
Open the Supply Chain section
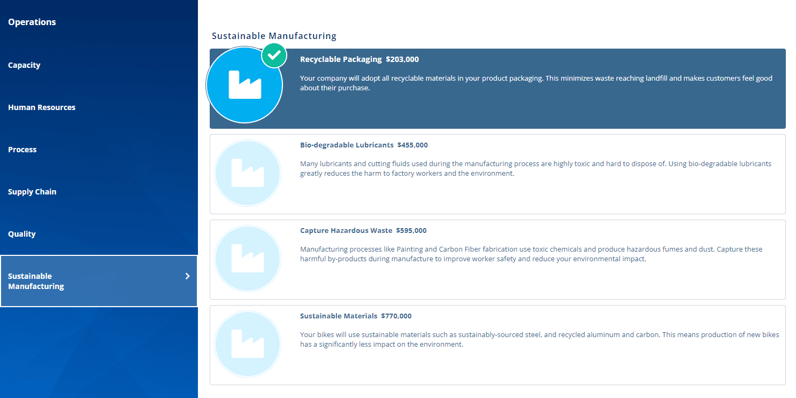32,192
